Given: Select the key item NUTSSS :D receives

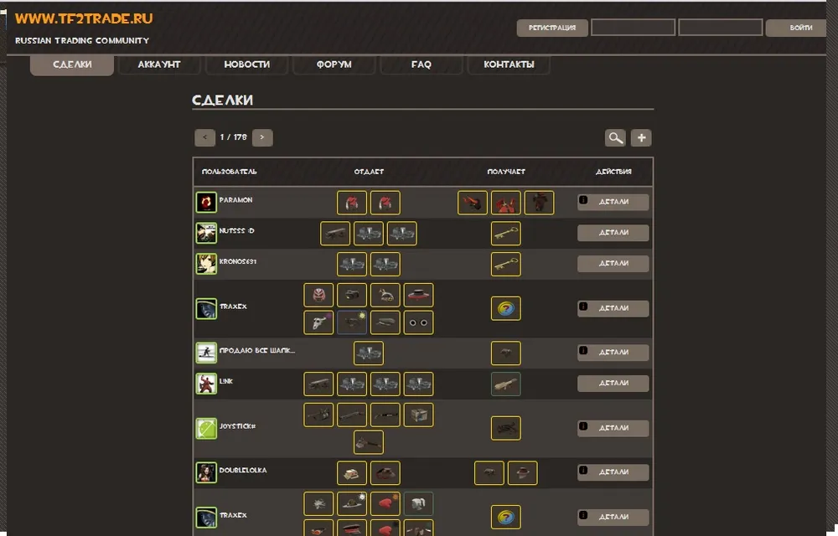Looking at the screenshot, I should coord(505,234).
